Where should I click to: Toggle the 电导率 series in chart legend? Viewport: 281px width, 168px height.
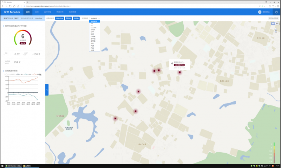tap(37, 74)
